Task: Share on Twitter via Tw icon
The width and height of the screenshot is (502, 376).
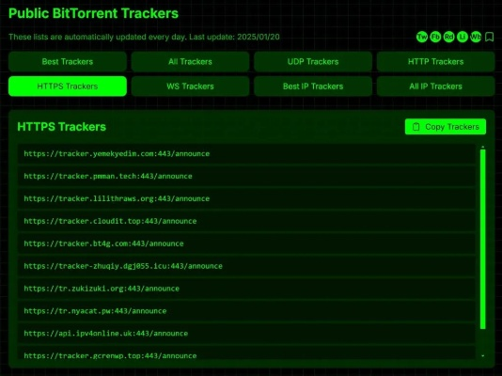Action: tap(422, 37)
